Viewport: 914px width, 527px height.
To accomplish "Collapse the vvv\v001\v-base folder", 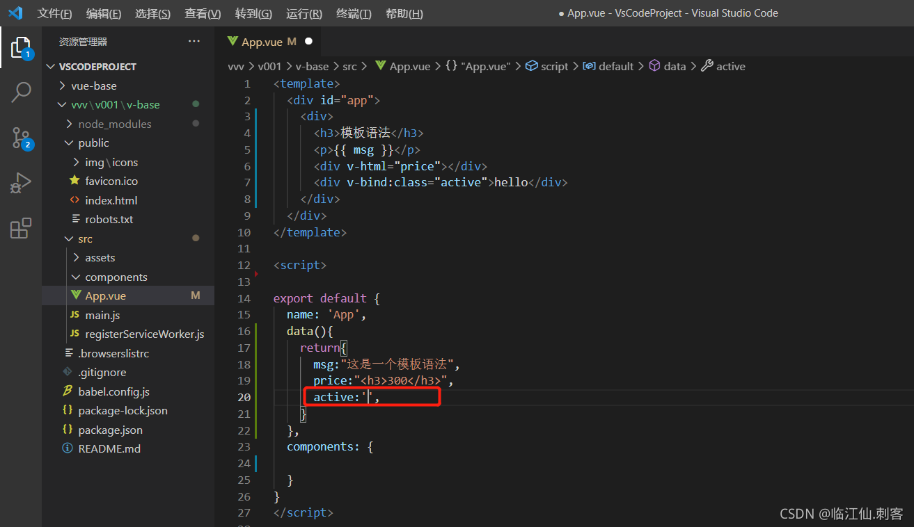I will (63, 104).
